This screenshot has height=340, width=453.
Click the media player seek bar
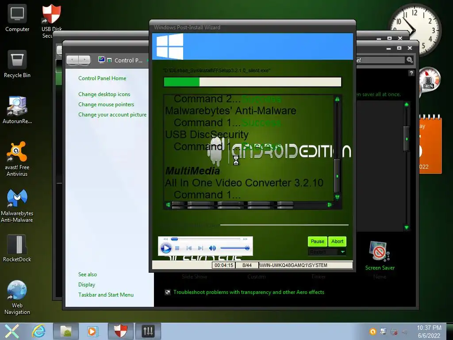pos(205,239)
